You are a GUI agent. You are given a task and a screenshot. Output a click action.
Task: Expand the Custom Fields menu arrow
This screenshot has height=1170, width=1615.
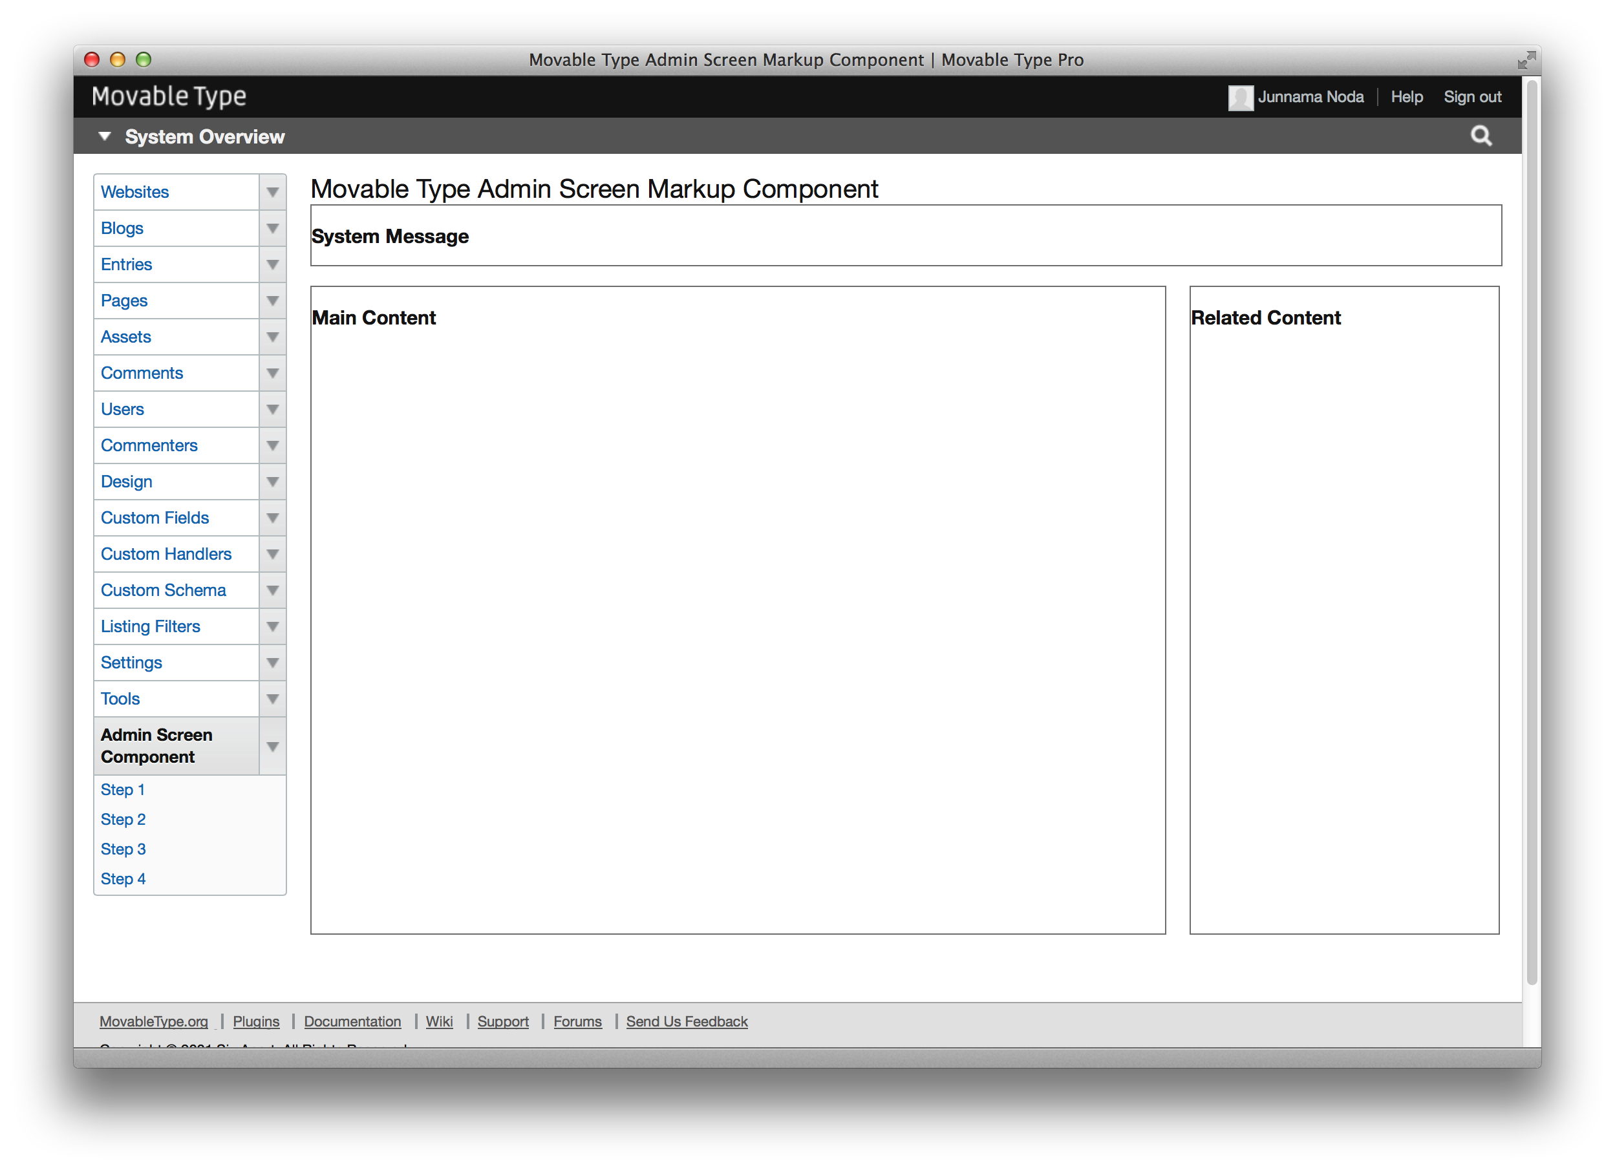273,519
